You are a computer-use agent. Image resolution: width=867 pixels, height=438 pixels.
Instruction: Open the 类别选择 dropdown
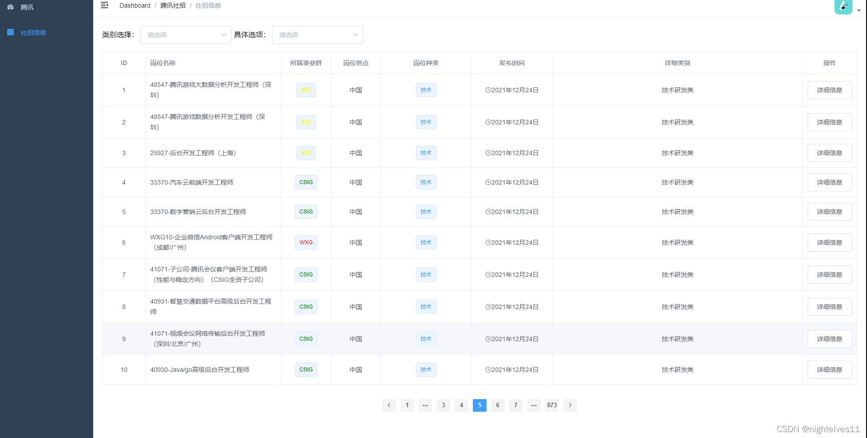pyautogui.click(x=186, y=35)
